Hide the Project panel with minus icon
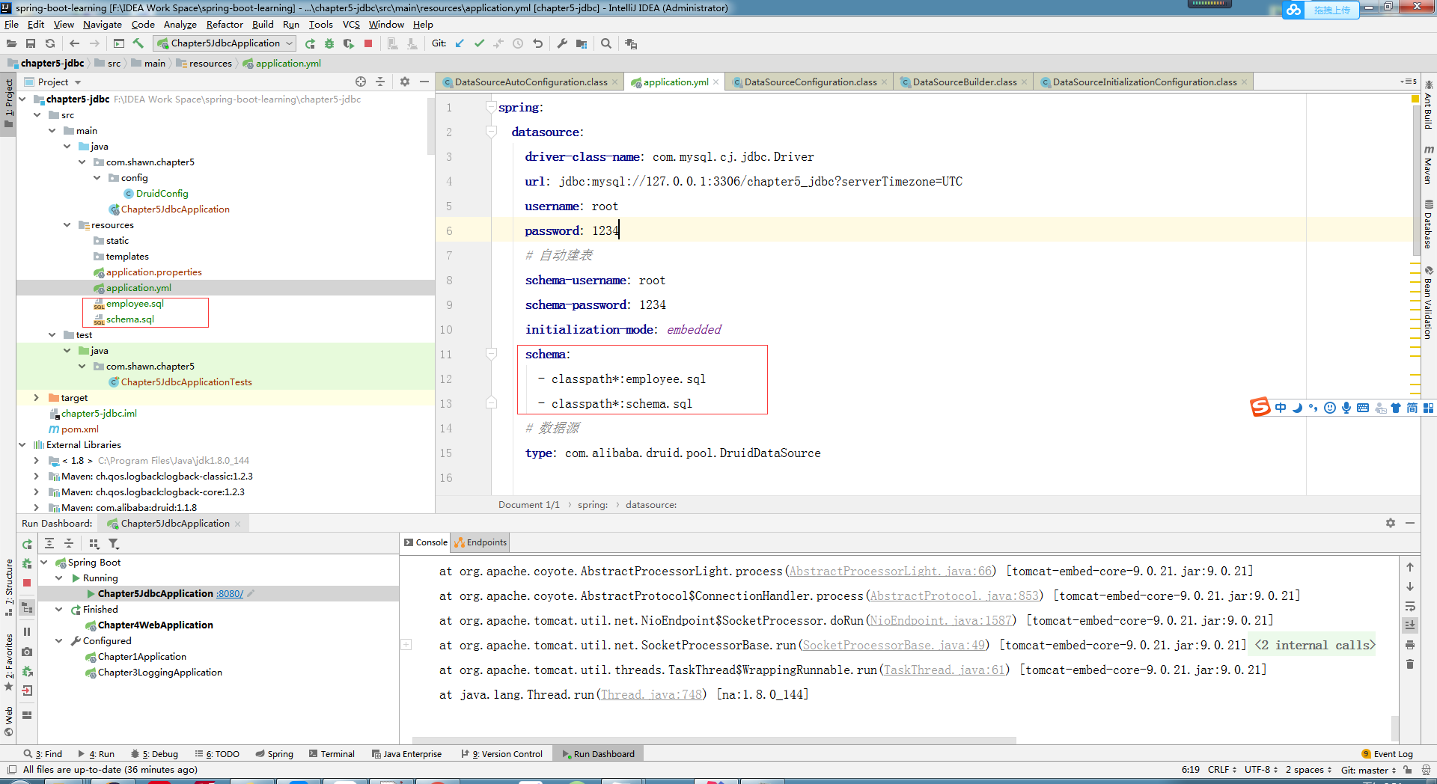This screenshot has width=1437, height=784. pyautogui.click(x=424, y=82)
